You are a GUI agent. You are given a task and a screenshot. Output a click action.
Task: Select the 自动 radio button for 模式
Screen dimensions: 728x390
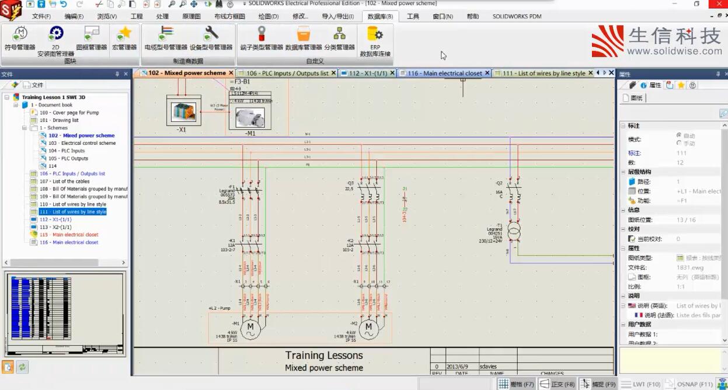tap(679, 135)
